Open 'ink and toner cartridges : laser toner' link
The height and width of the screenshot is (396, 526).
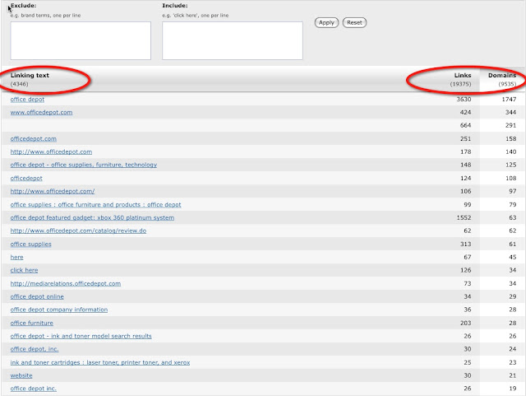100,363
